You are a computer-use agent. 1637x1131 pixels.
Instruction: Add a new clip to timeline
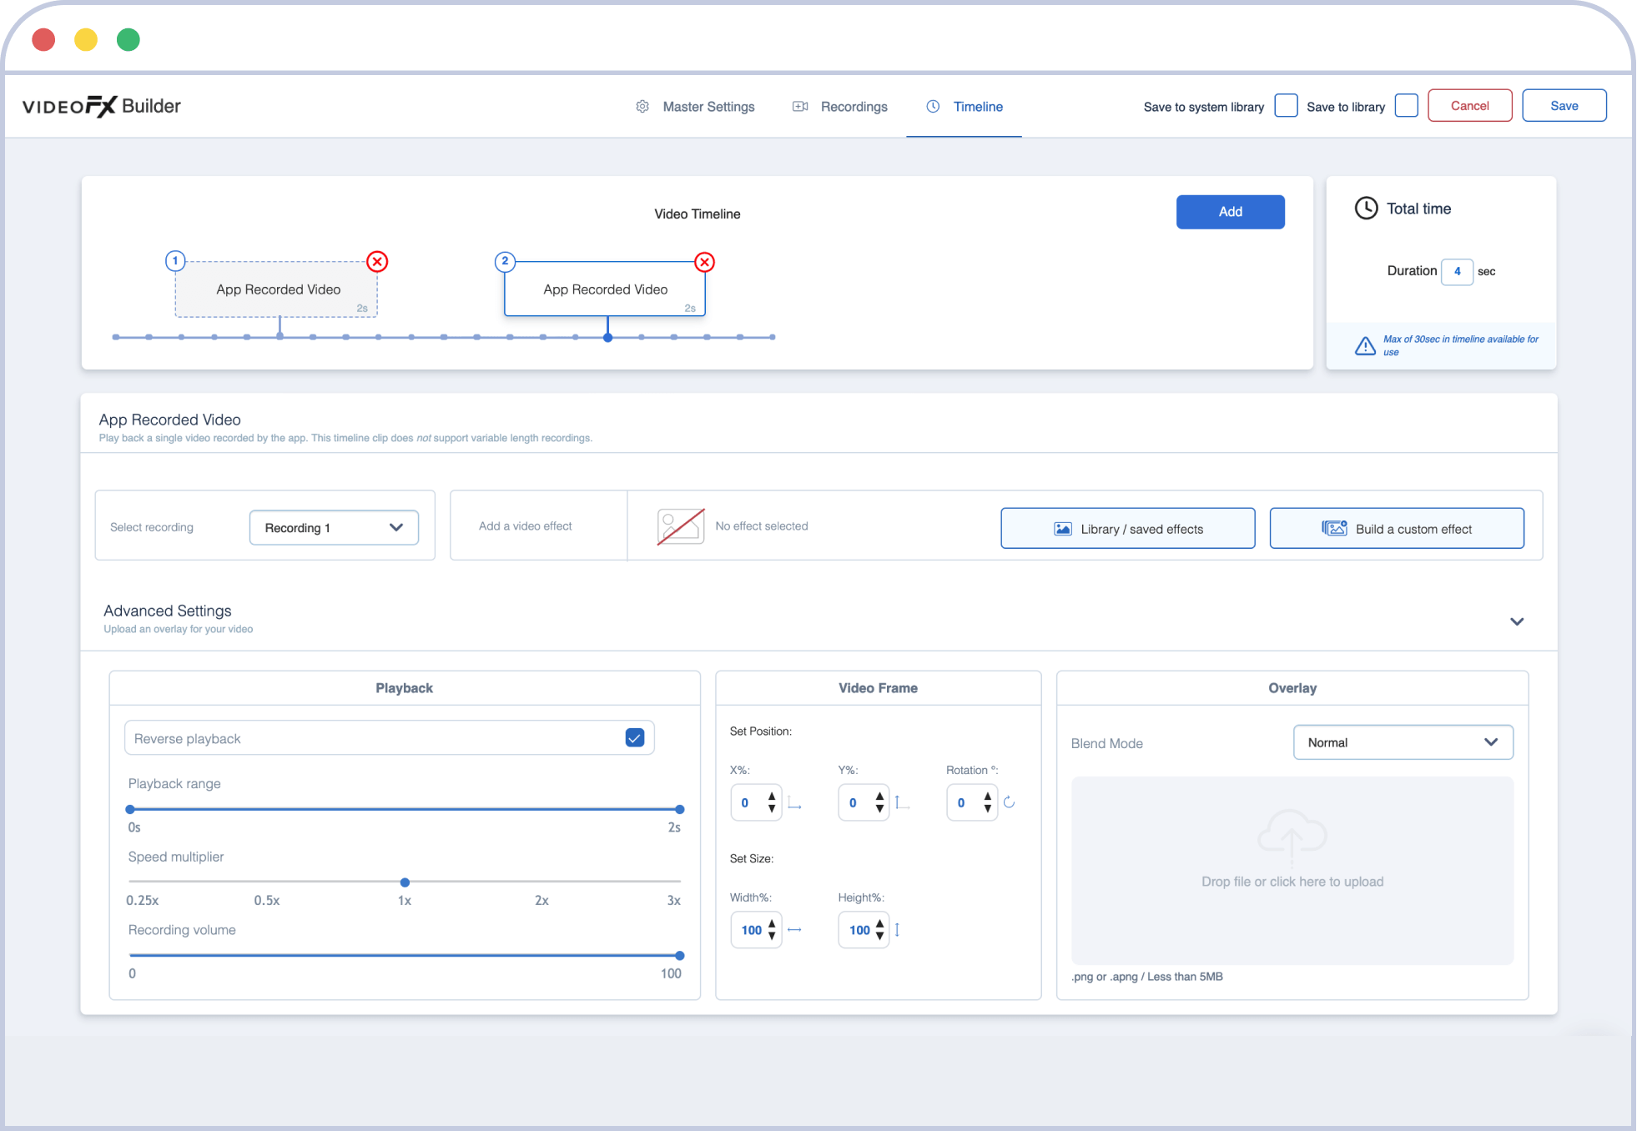tap(1230, 212)
